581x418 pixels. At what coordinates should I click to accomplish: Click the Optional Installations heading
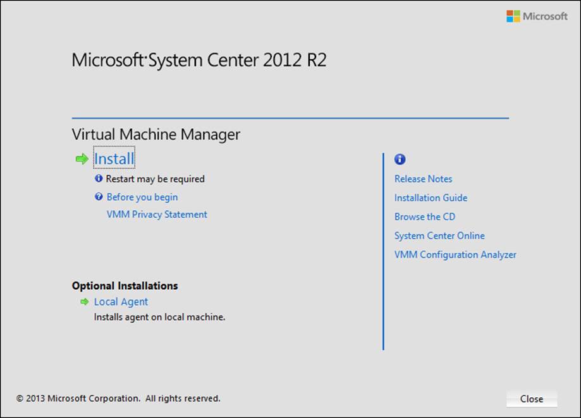click(125, 285)
